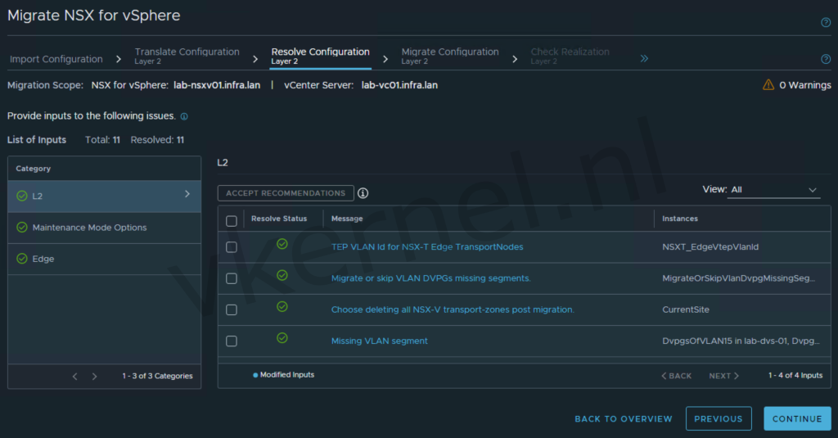Select Resolve Configuration Layer 2 step
Viewport: 838px width, 438px height.
pos(320,56)
